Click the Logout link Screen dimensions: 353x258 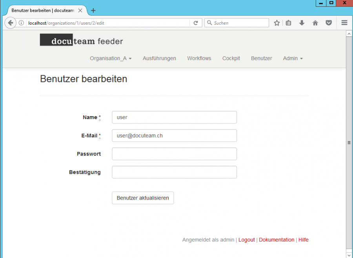pyautogui.click(x=246, y=240)
